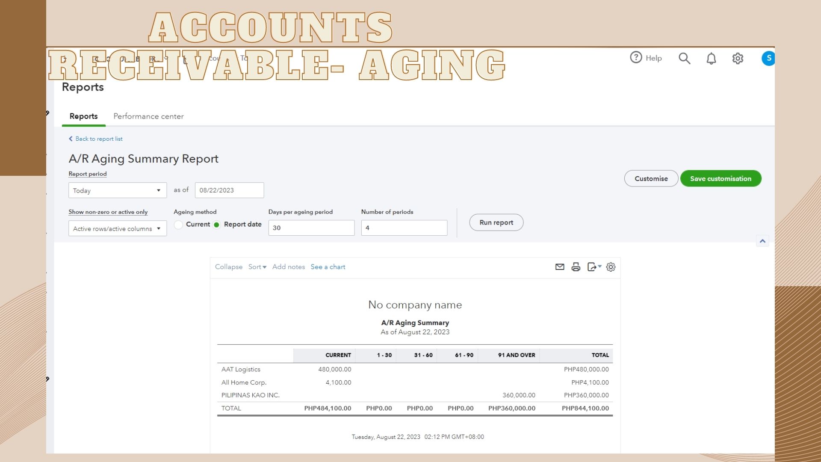Click the Help question mark icon
Viewport: 821px width, 462px height.
[x=636, y=57]
